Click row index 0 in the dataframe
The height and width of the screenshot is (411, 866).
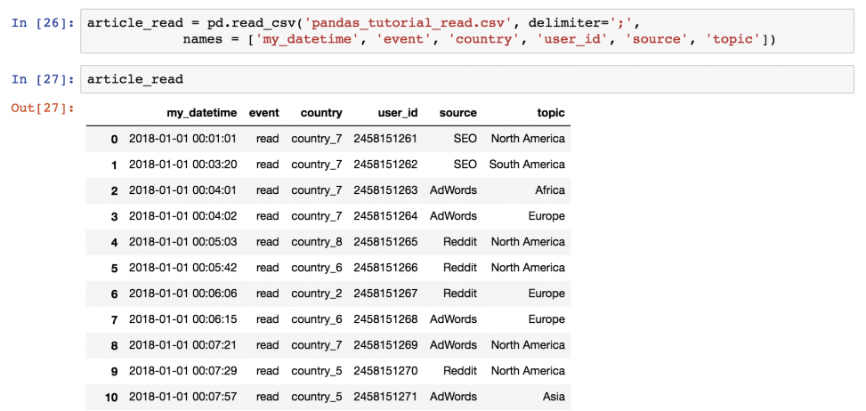(113, 139)
